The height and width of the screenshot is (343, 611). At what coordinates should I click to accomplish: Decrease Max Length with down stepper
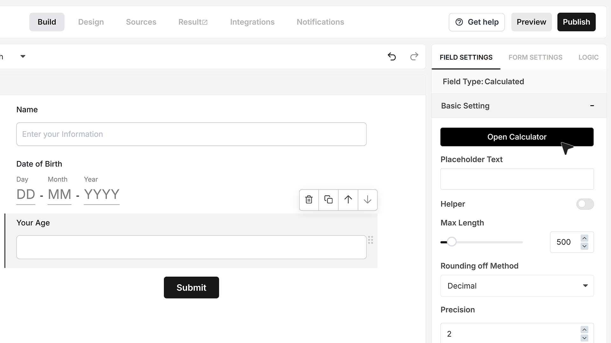[x=584, y=246]
